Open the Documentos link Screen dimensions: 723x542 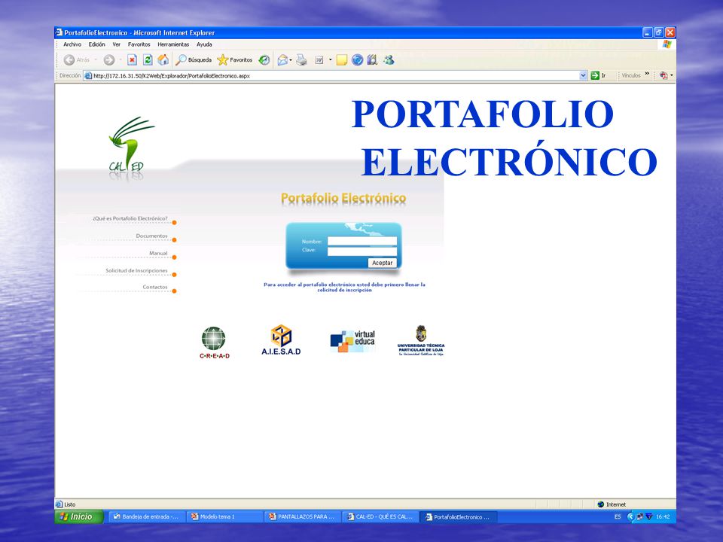(x=151, y=236)
